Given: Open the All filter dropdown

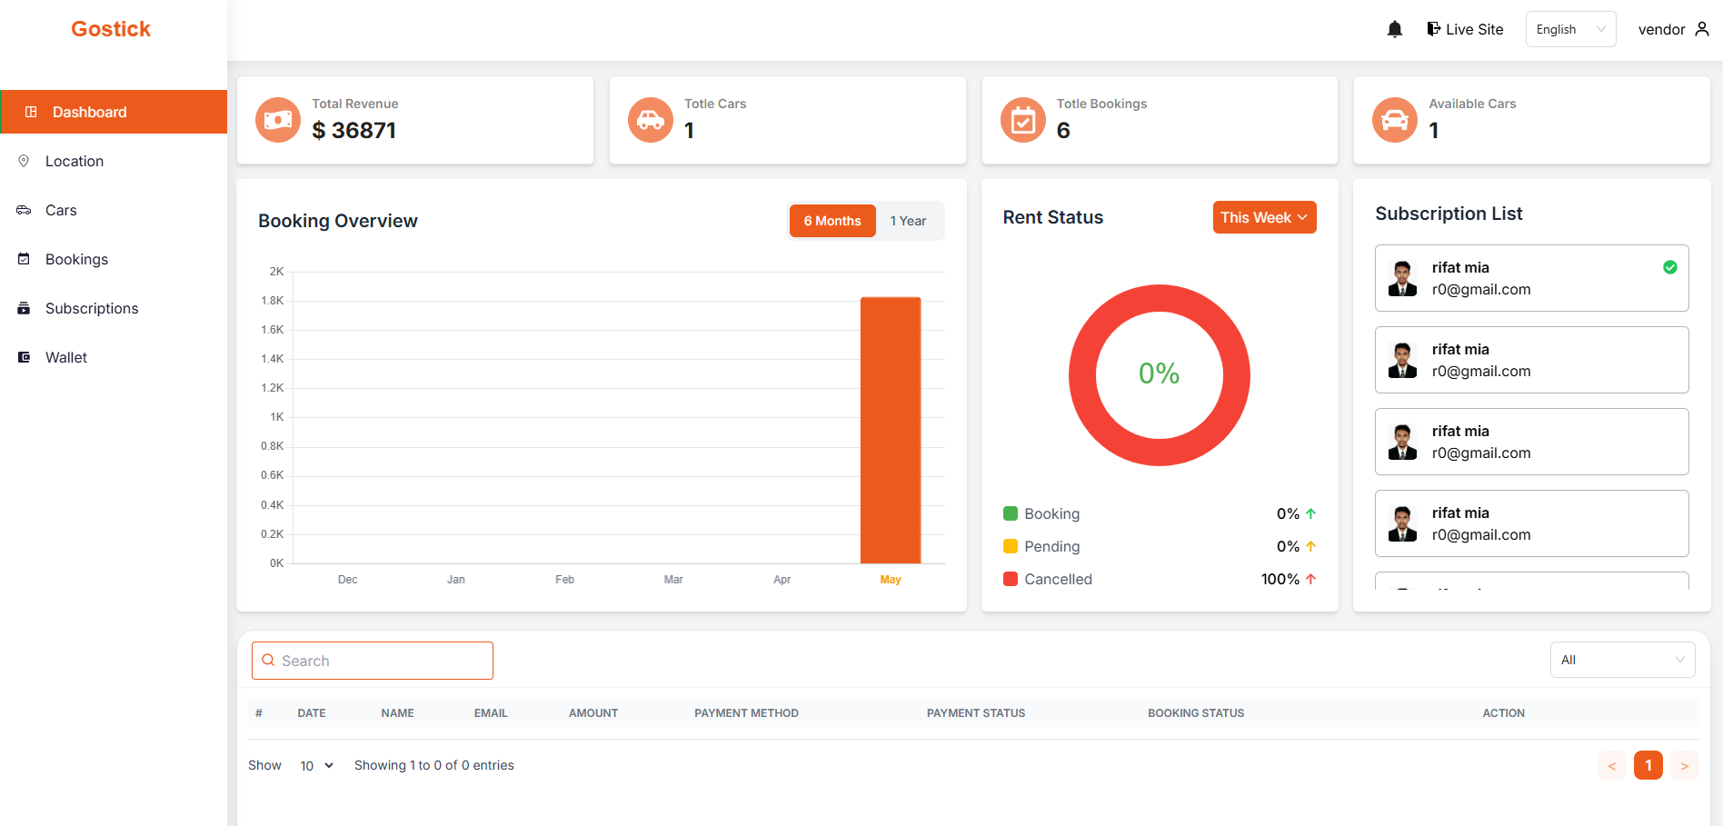Looking at the screenshot, I should point(1621,660).
